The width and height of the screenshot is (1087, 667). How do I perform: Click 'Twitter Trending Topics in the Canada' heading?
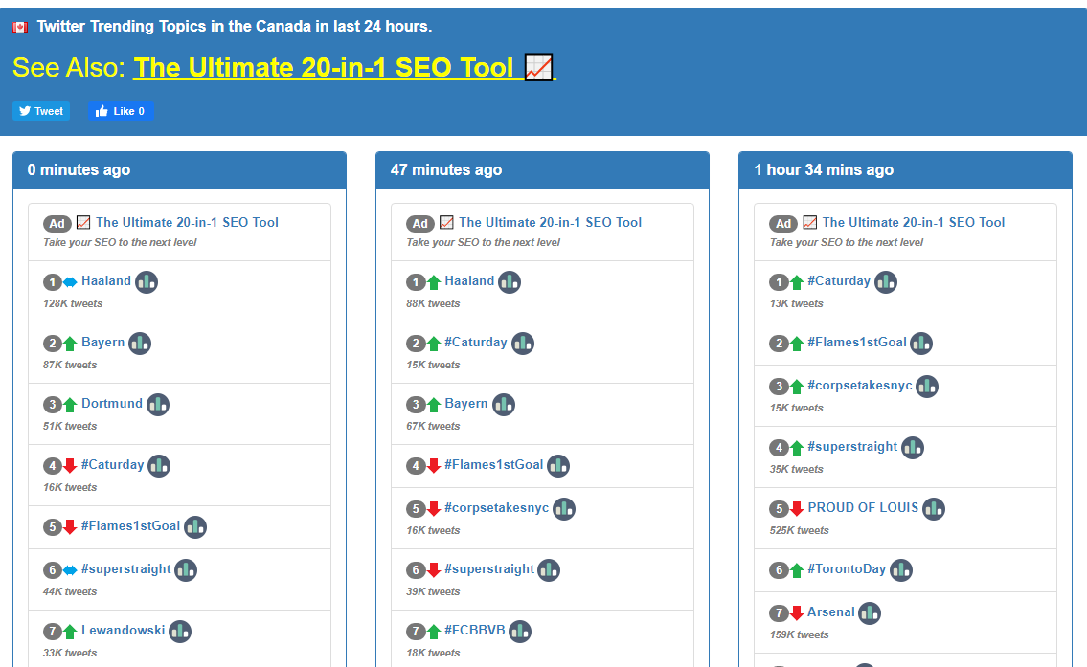click(235, 27)
